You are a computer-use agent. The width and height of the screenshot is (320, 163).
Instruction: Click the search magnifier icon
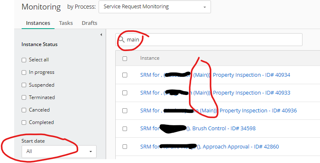click(x=122, y=39)
